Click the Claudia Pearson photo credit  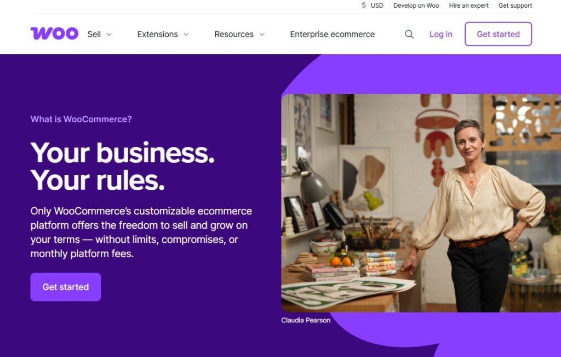pos(305,320)
